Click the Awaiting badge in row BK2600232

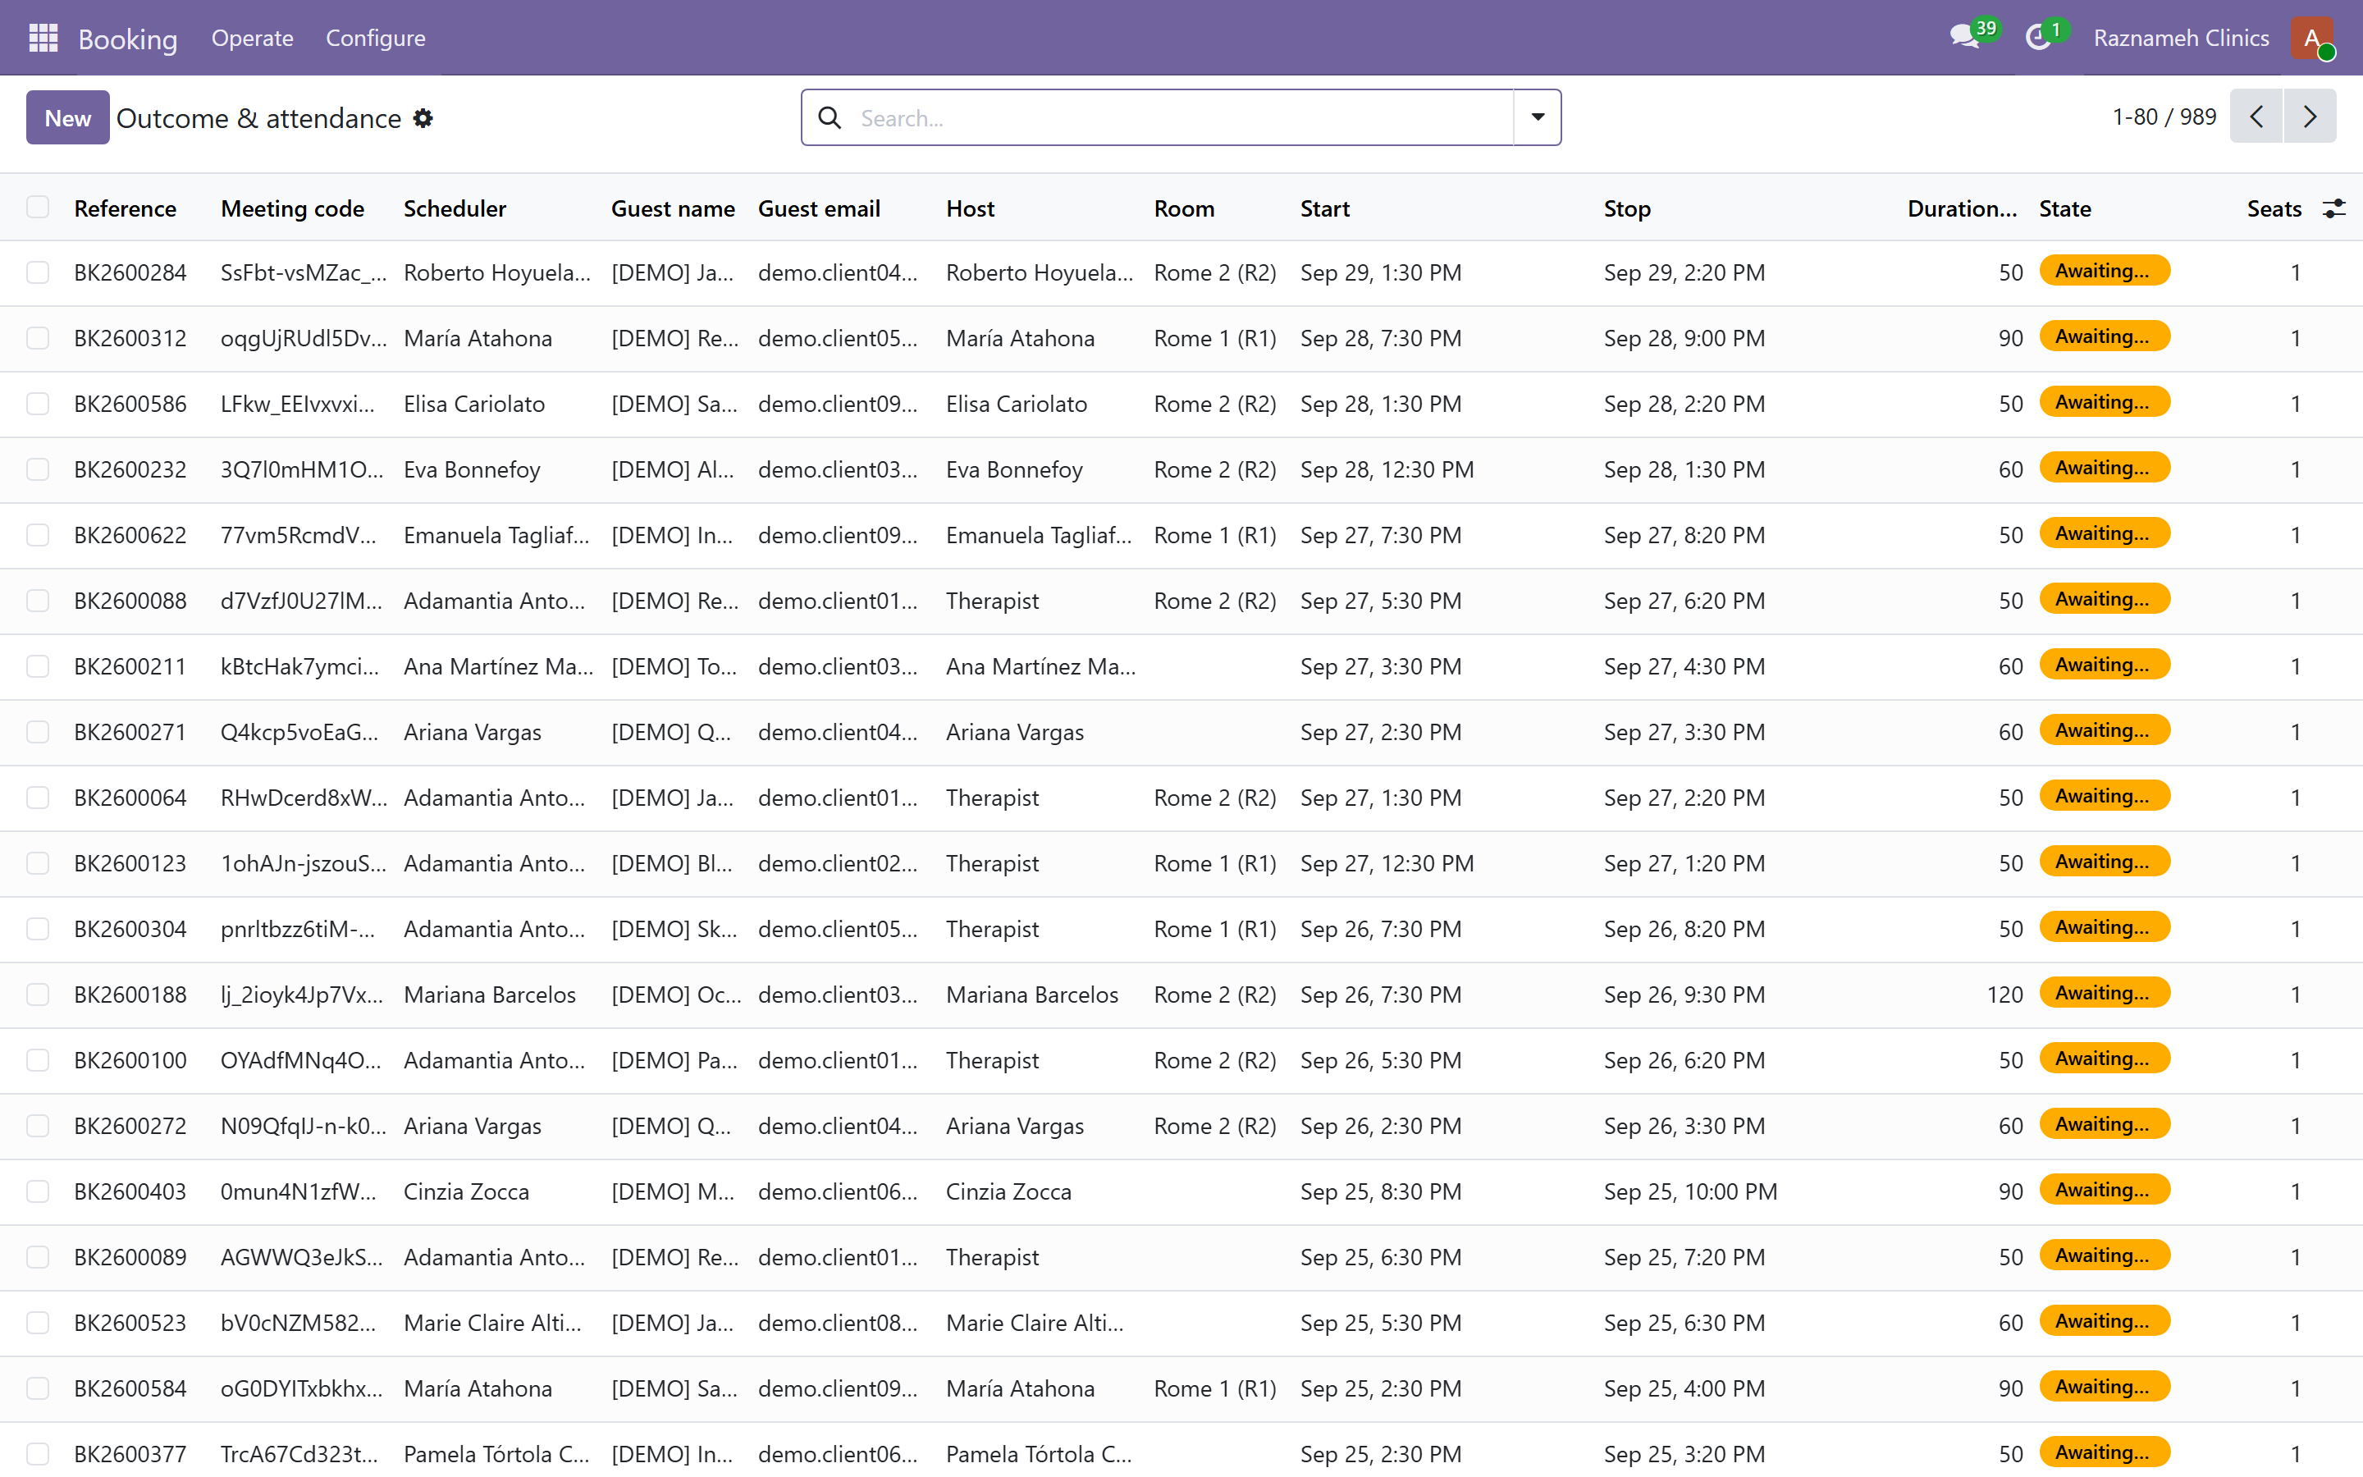pyautogui.click(x=2105, y=468)
